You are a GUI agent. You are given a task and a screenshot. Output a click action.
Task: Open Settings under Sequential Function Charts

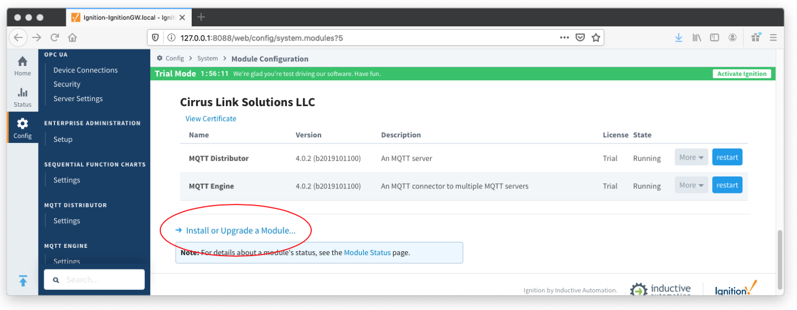(x=67, y=180)
